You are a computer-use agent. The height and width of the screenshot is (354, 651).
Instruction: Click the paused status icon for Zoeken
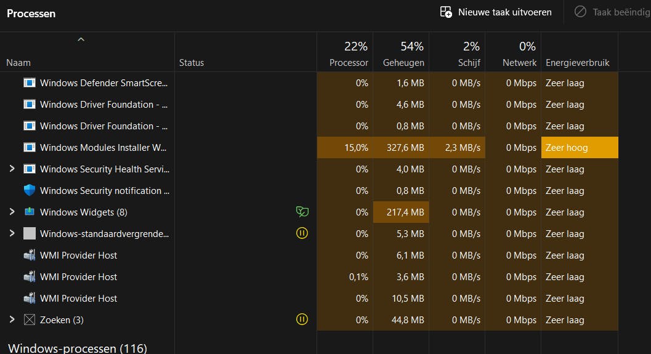point(302,320)
